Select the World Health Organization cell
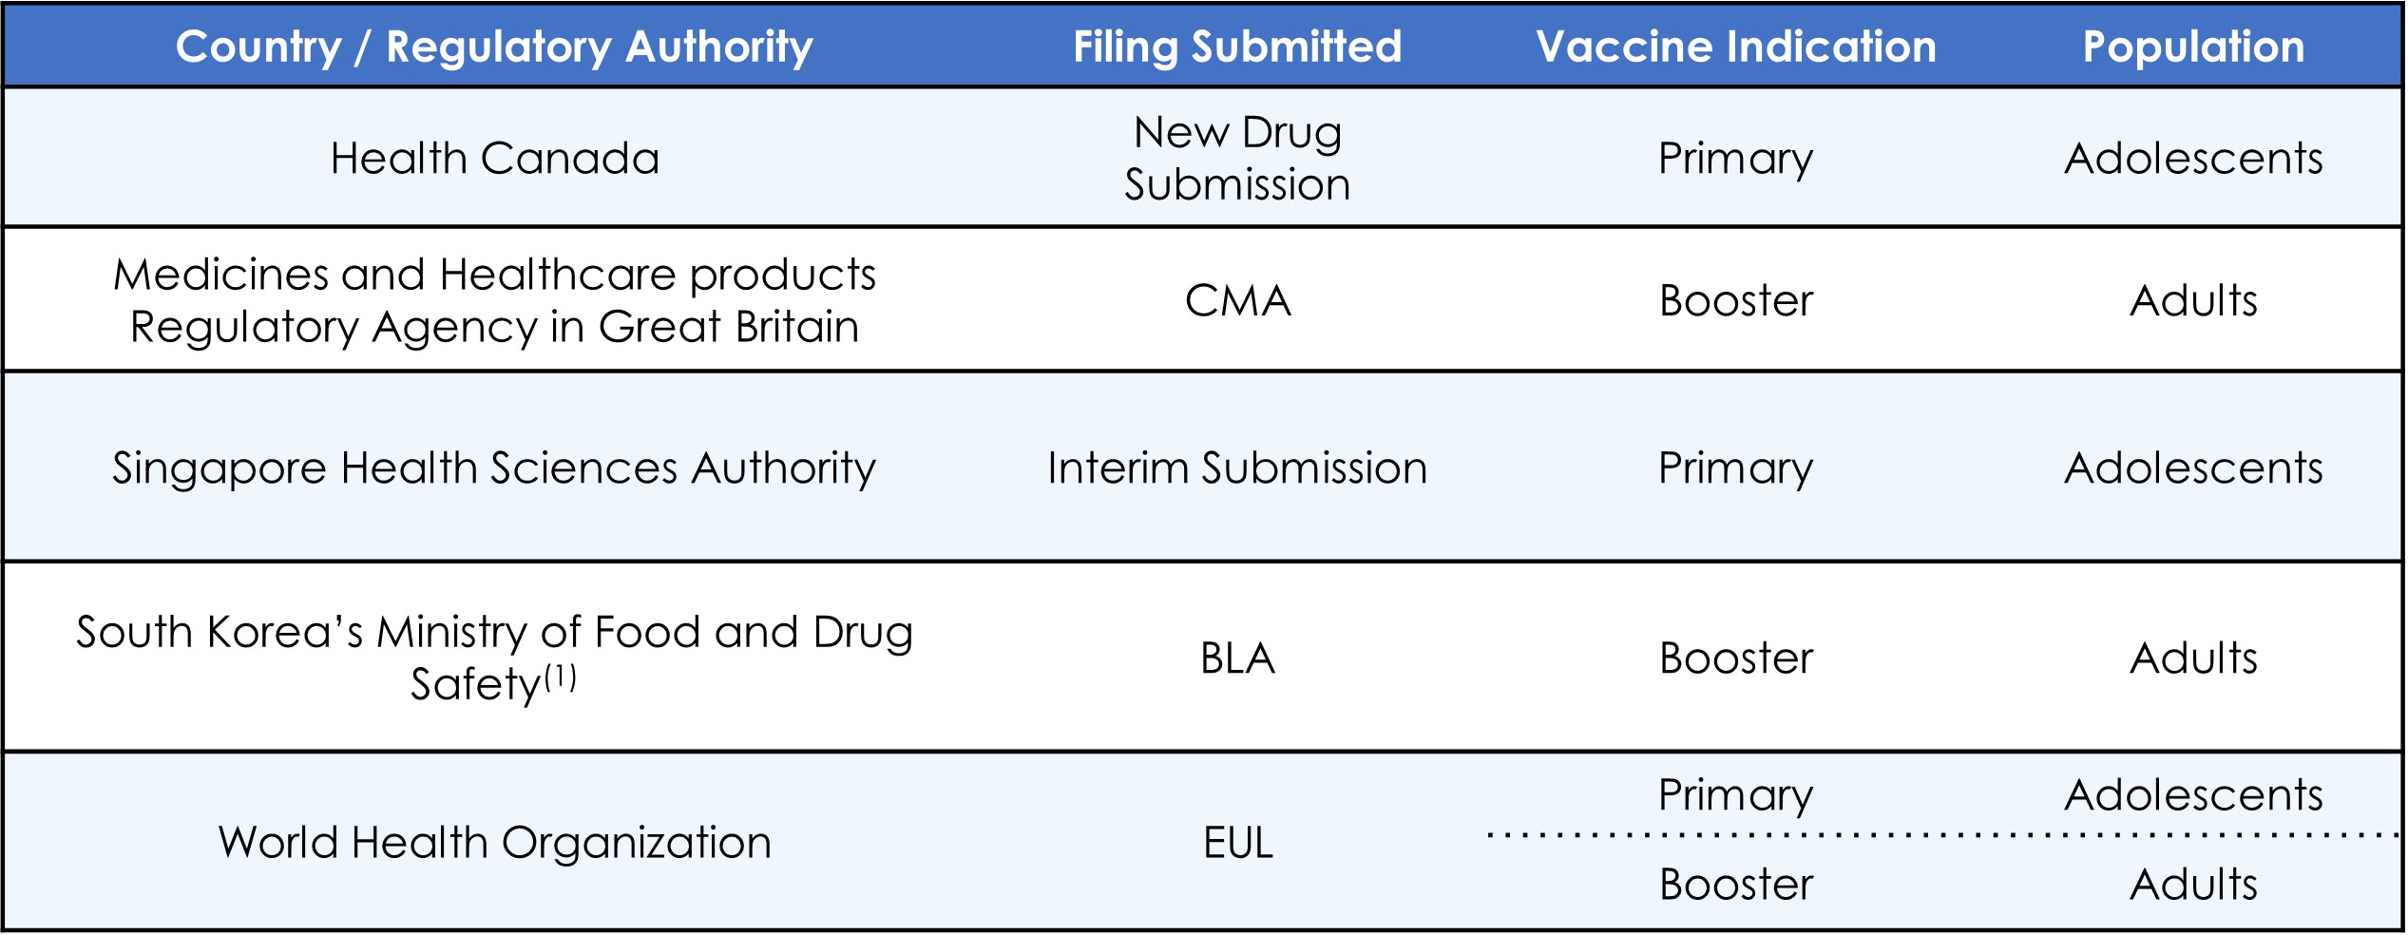This screenshot has height=935, width=2408. click(x=494, y=842)
